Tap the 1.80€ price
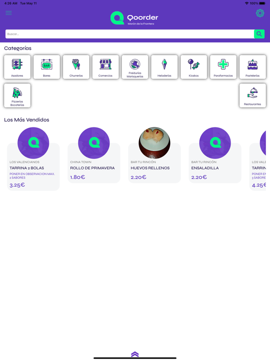Viewport: 270px width, 361px height. [x=78, y=177]
